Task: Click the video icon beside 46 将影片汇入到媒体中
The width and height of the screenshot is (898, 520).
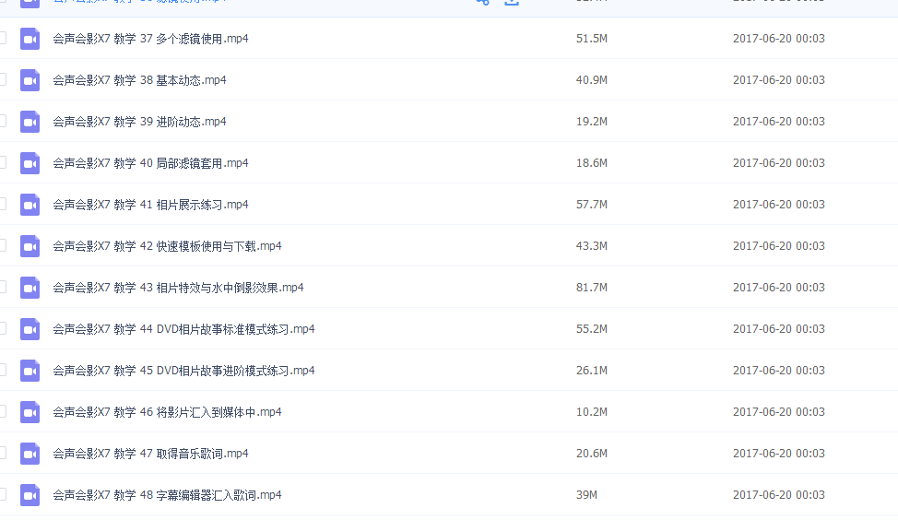Action: [x=30, y=412]
